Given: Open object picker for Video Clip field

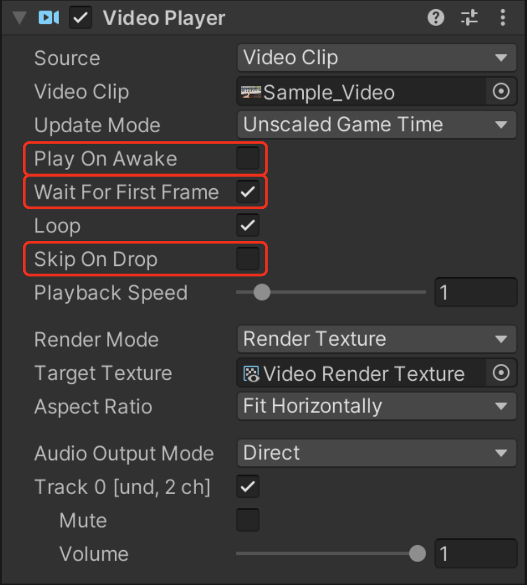Looking at the screenshot, I should 501,91.
